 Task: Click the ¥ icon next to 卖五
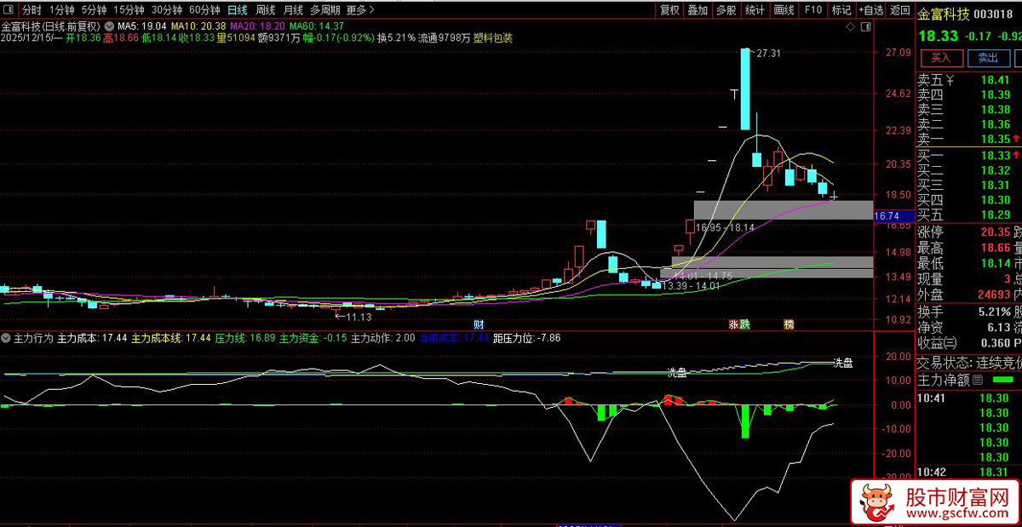951,80
